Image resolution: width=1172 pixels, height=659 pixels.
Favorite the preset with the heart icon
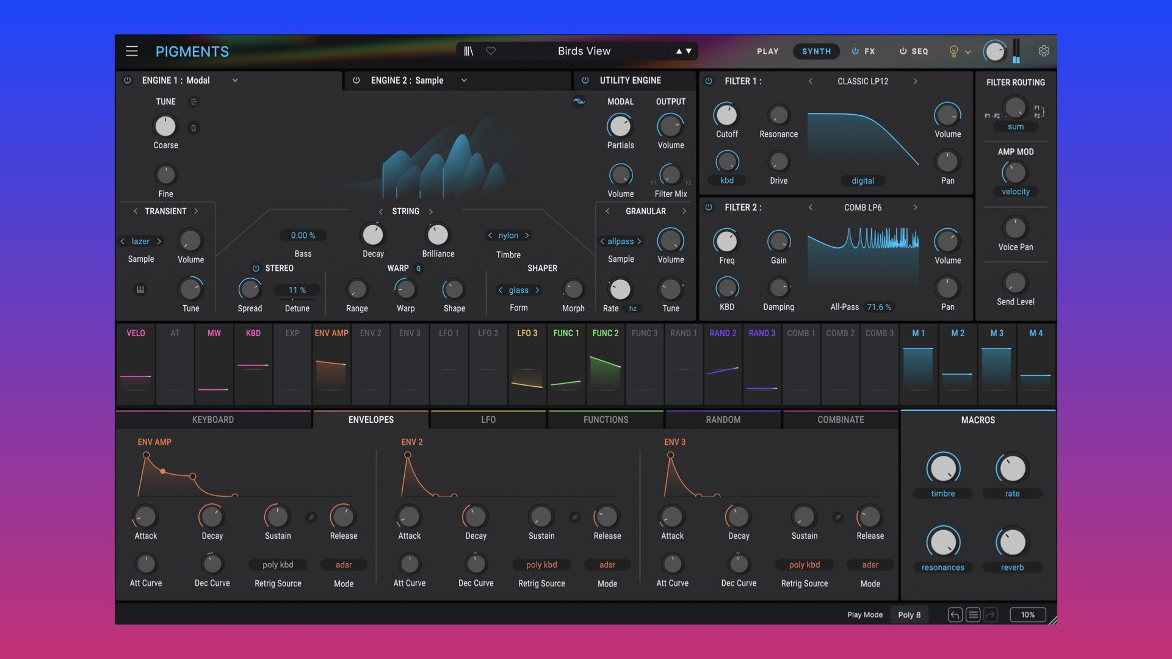pyautogui.click(x=491, y=51)
